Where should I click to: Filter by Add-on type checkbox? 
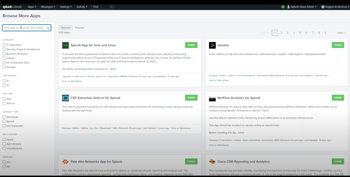point(4,103)
